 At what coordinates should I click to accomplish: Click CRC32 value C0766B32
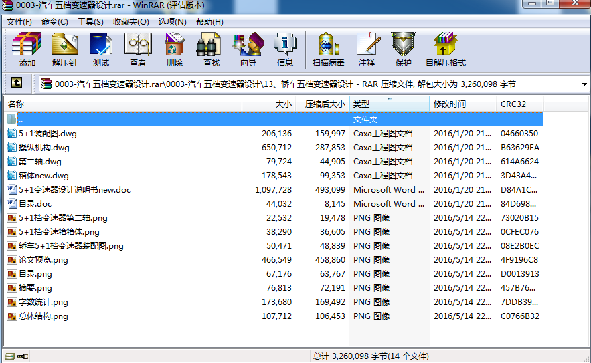click(x=520, y=316)
